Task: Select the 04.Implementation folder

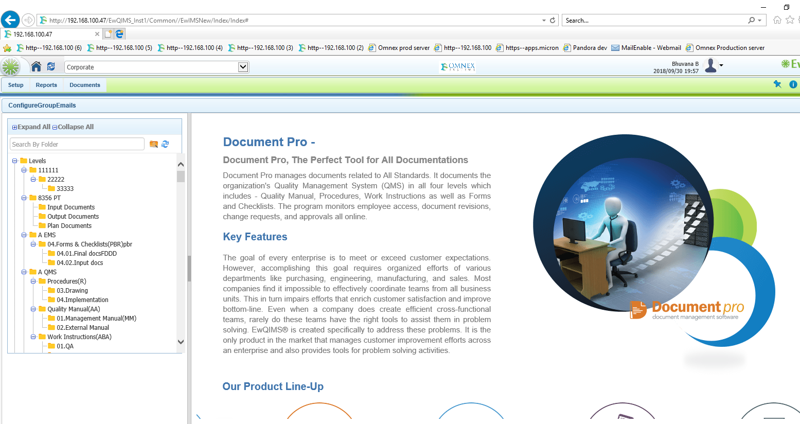Action: coord(82,300)
